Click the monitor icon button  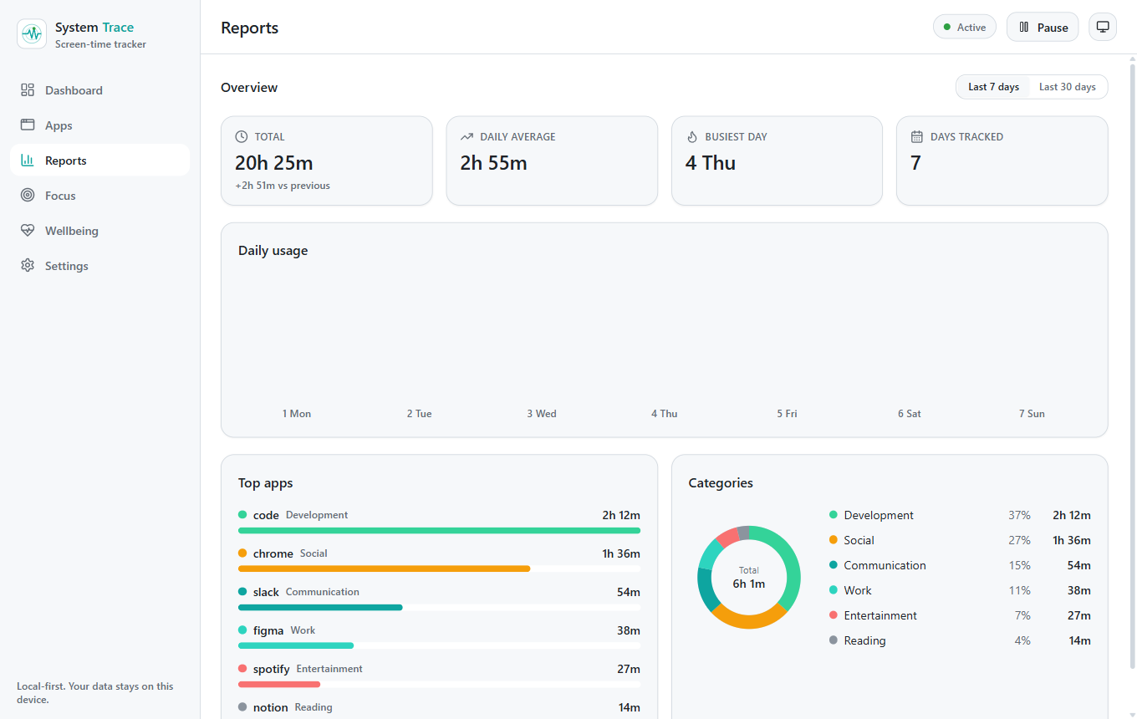coord(1103,27)
